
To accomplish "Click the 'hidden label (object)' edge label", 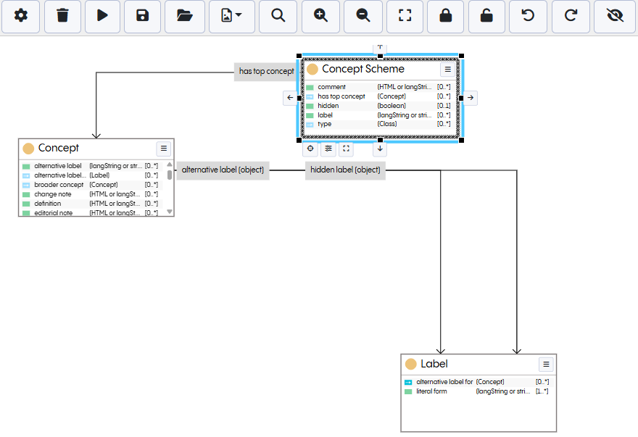I will pos(345,170).
